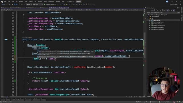Toggle Track Active Item in Solution Explorer toolbar

tap(168, 10)
